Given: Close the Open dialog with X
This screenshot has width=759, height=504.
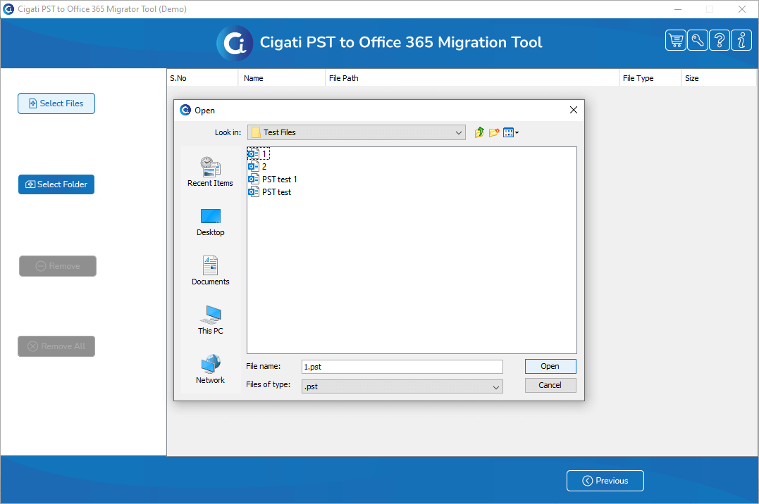Looking at the screenshot, I should pos(574,110).
